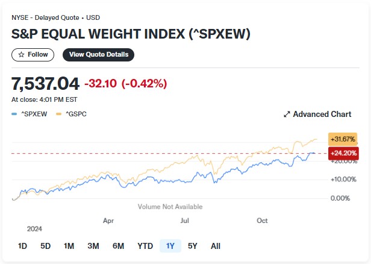Switch to the 6M range
Image resolution: width=371 pixels, height=264 pixels.
(118, 246)
